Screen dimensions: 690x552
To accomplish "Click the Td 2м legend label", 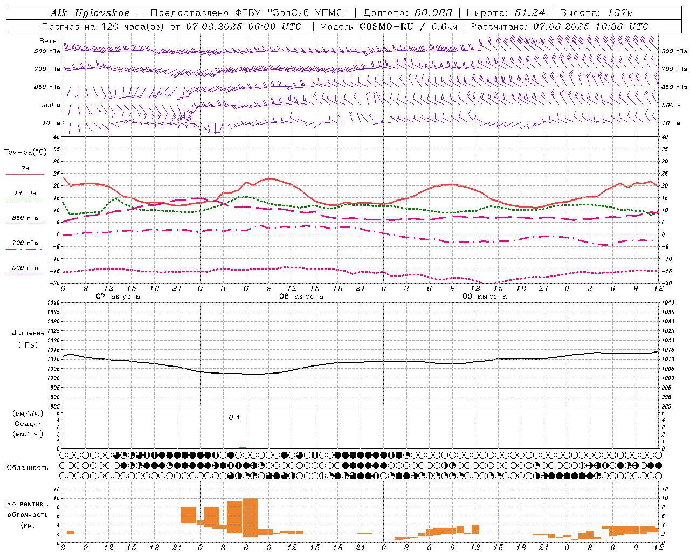I will coord(25,193).
